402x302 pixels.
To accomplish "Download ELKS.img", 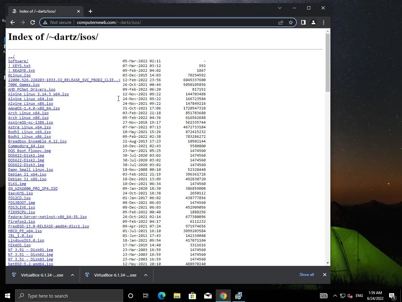I will click(17, 184).
